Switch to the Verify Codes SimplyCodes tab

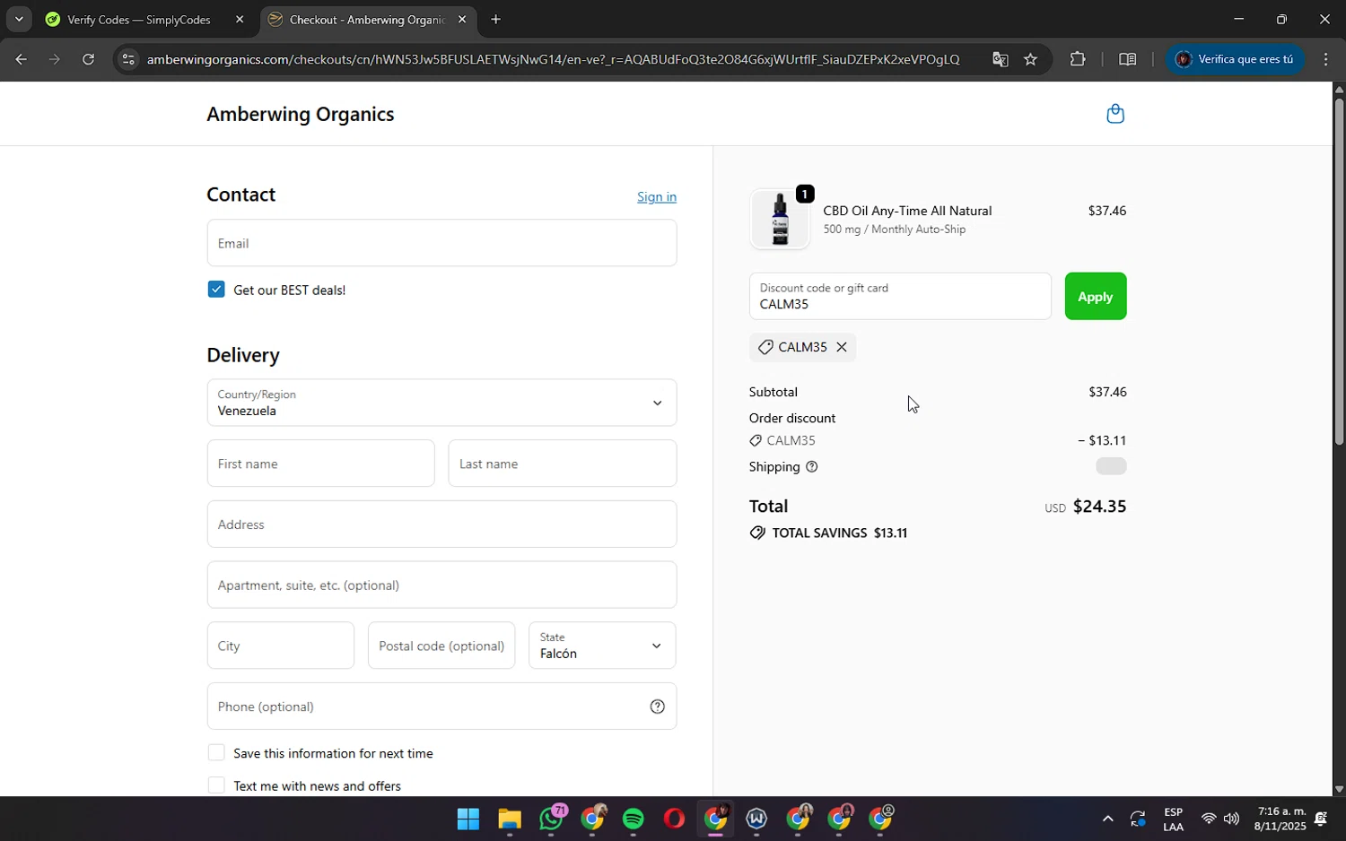[x=139, y=20]
